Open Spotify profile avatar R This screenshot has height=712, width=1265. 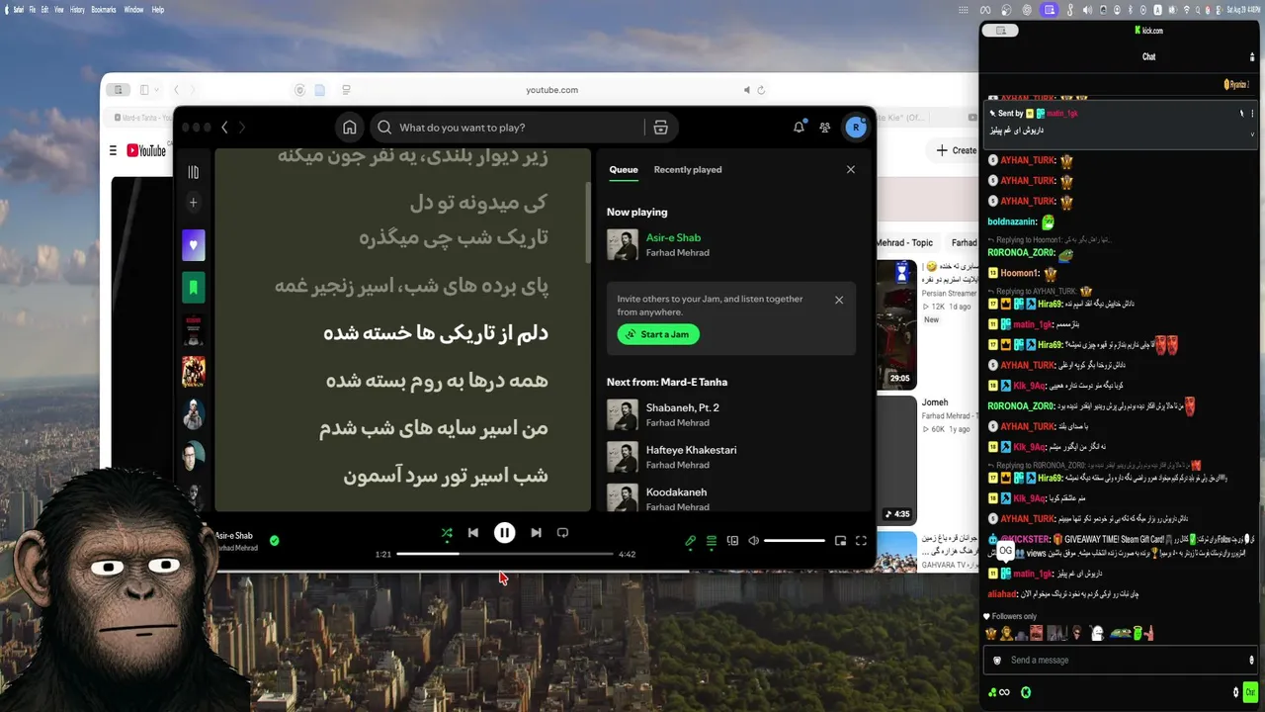coord(856,127)
